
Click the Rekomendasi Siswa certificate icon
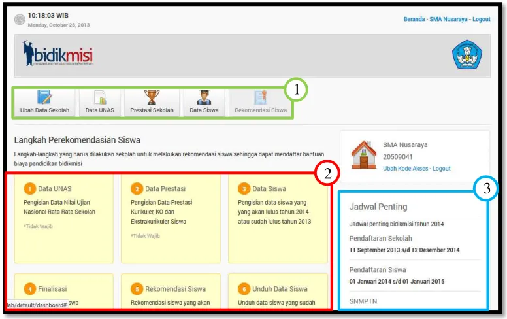(x=261, y=97)
